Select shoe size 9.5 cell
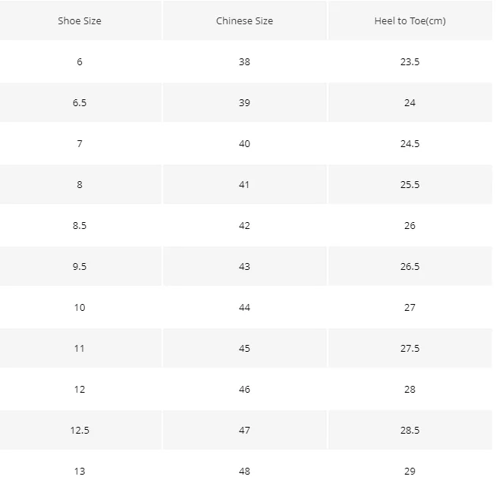This screenshot has height=489, width=496. 80,266
